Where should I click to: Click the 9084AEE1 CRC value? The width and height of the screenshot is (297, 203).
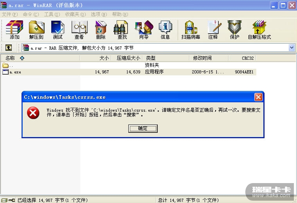(x=244, y=72)
